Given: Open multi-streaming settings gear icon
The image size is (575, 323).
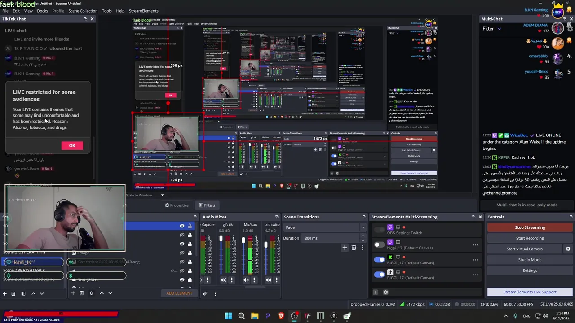Looking at the screenshot, I should point(385,292).
